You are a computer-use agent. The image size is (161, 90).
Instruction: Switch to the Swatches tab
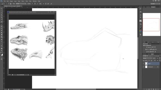pyautogui.click(x=148, y=7)
